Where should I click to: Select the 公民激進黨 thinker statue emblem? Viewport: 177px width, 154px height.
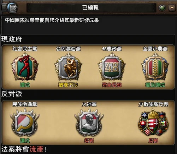pos(68,67)
